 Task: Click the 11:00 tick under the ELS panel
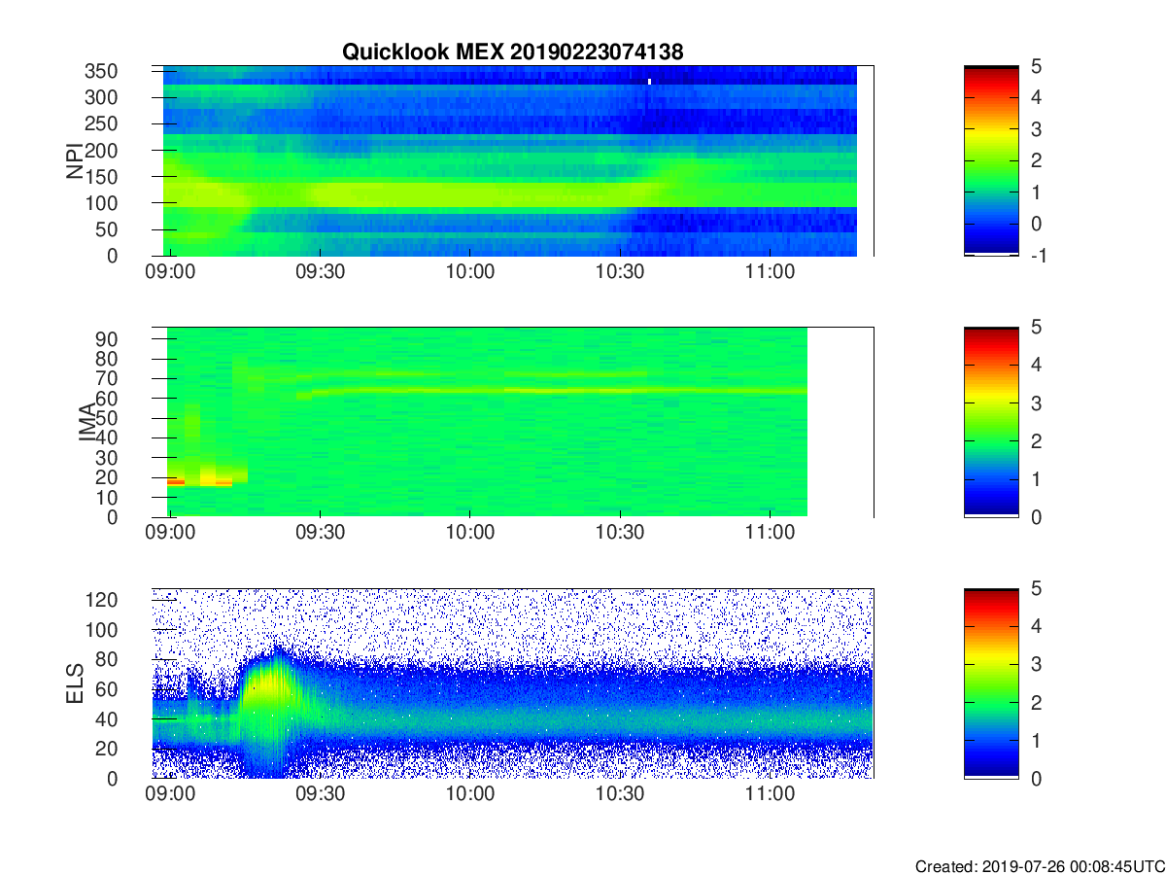770,794
